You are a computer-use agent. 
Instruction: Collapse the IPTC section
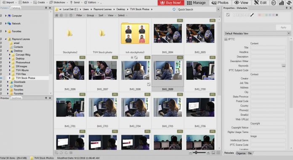(x=226, y=39)
